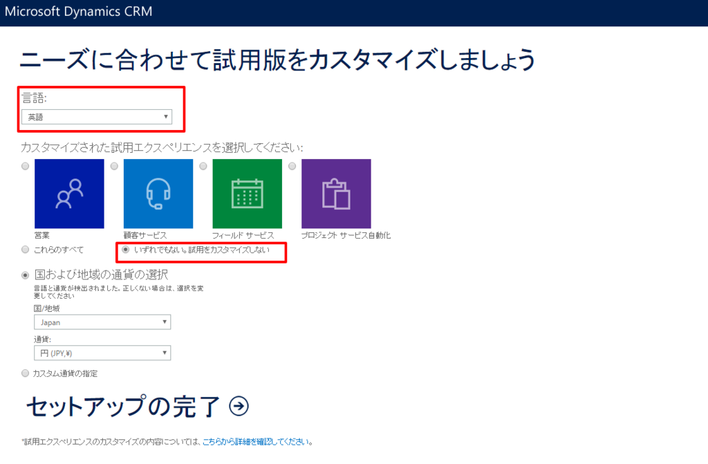The image size is (708, 464).
Task: Click the 国/地域 field label
Action: click(x=46, y=308)
